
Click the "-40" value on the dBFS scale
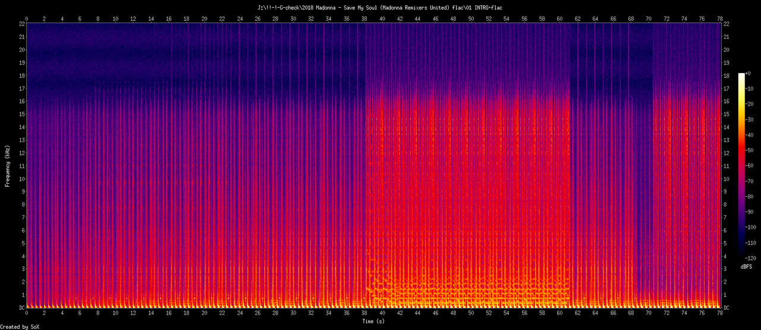(749, 135)
